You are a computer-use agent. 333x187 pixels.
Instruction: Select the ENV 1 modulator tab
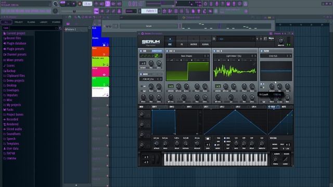(155, 107)
